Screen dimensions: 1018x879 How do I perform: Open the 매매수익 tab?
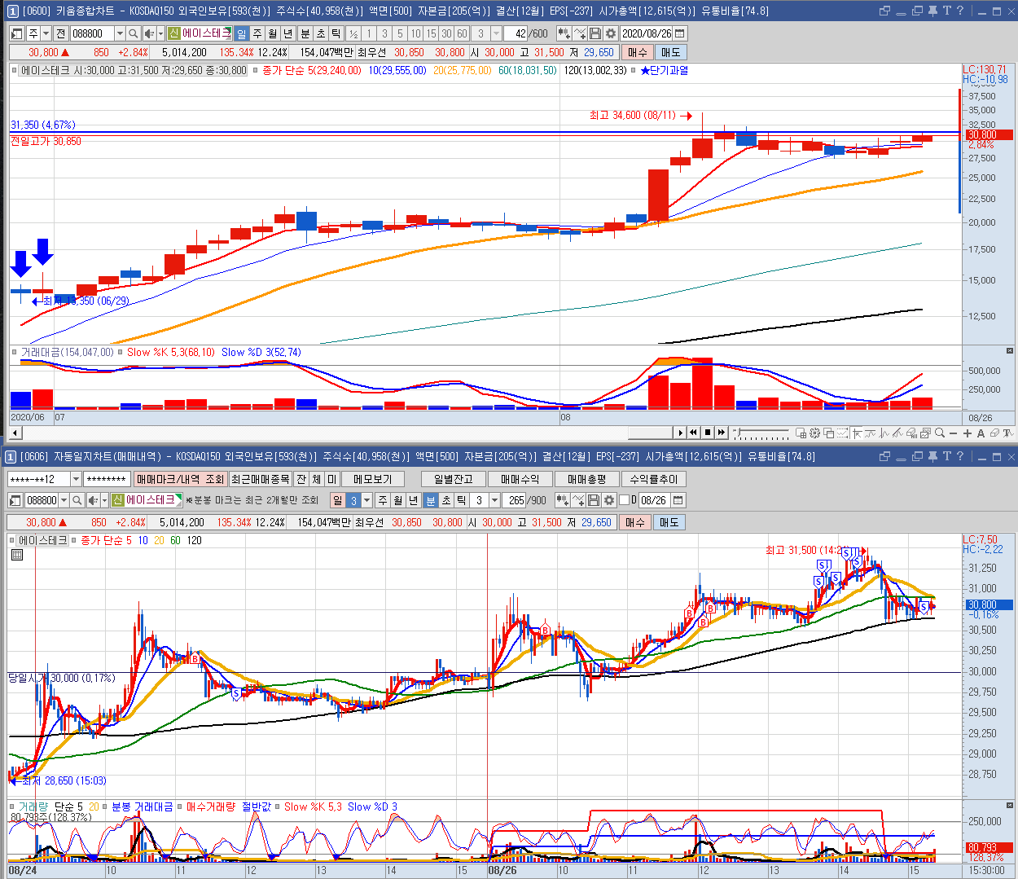click(520, 479)
